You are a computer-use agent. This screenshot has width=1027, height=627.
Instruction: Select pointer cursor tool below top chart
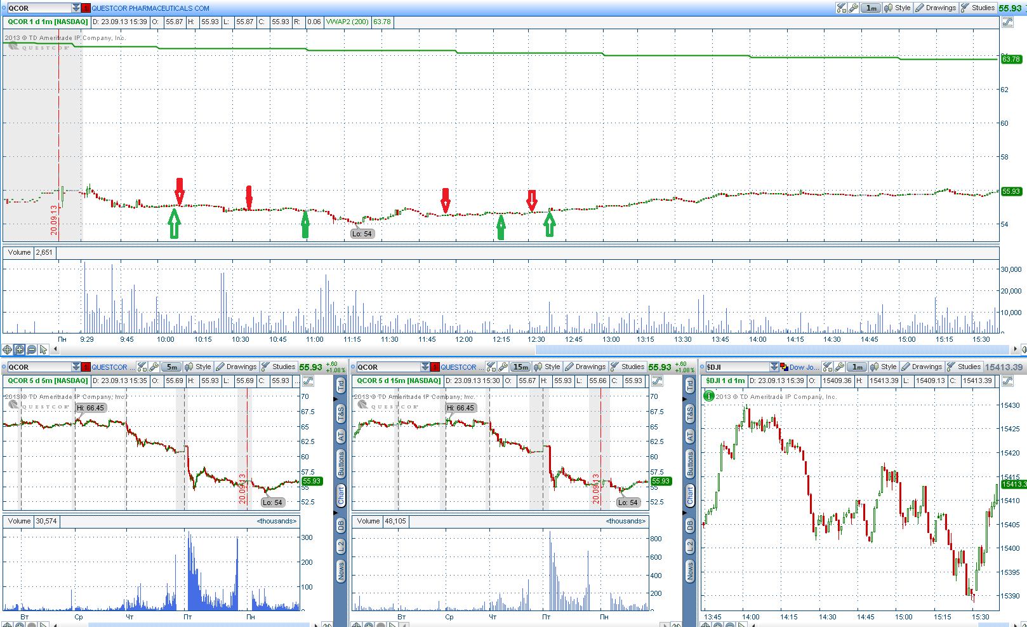[43, 349]
